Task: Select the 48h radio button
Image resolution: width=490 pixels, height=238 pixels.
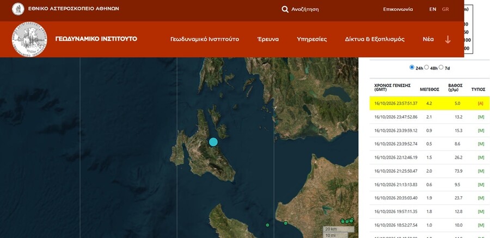Action: point(426,67)
